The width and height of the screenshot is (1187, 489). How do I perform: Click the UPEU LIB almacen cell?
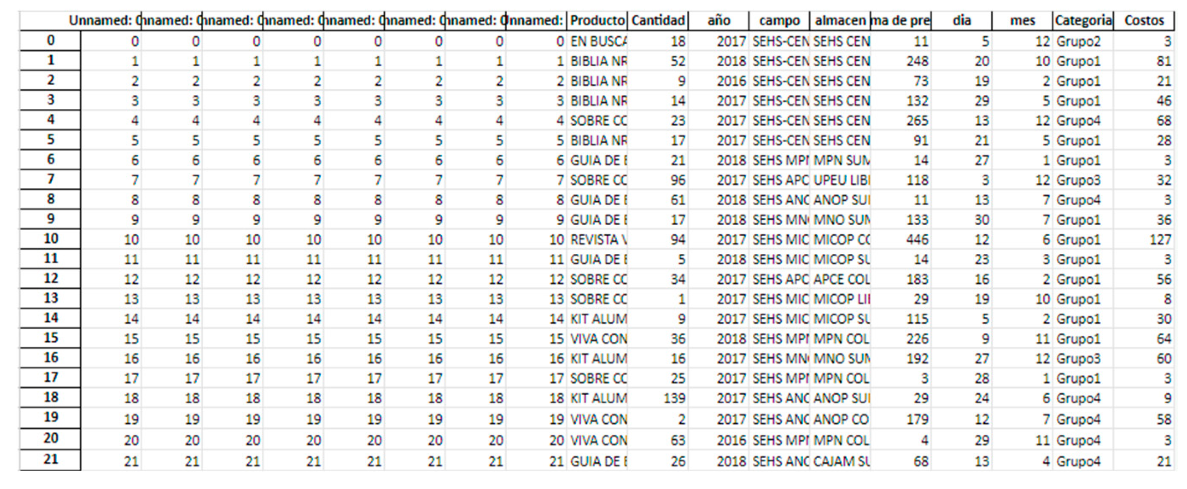(x=840, y=180)
